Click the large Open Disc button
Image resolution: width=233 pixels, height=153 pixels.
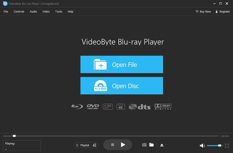[122, 86]
